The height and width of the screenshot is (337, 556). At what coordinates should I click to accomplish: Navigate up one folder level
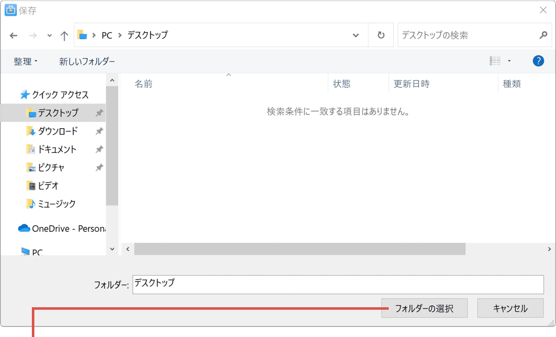pos(64,35)
